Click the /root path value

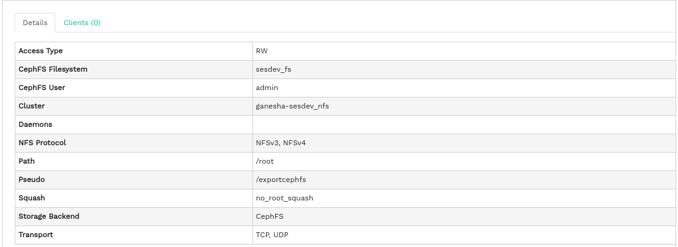(x=265, y=161)
